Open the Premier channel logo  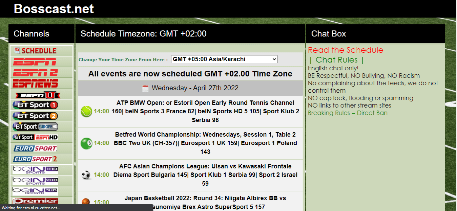(35, 201)
